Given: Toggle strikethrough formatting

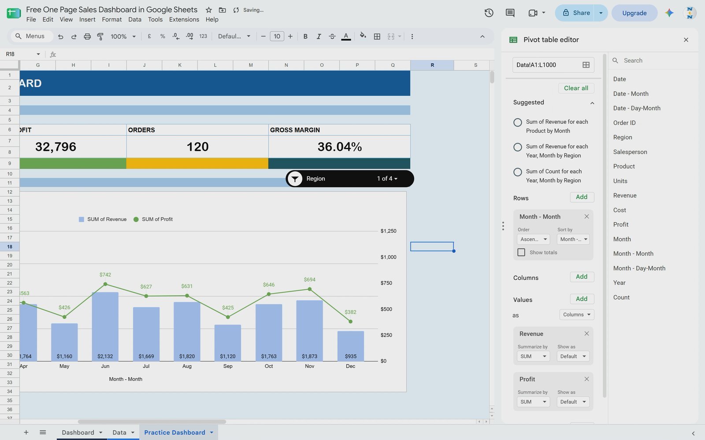Looking at the screenshot, I should [x=332, y=37].
